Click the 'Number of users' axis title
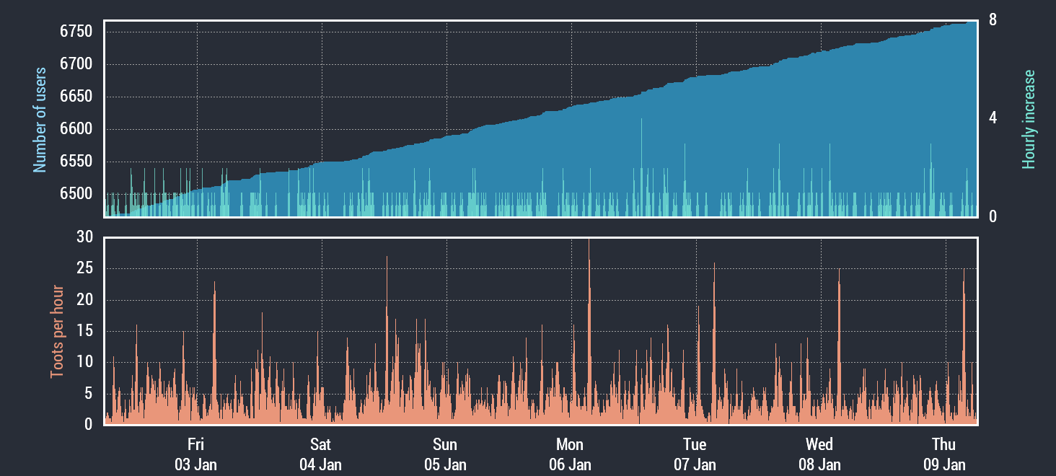This screenshot has height=476, width=1056. pyautogui.click(x=40, y=120)
